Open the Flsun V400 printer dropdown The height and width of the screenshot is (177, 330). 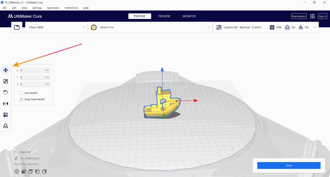(57, 27)
